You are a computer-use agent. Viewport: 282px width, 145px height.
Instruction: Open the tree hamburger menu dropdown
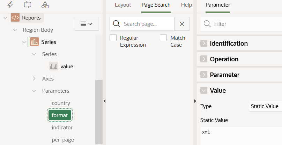coord(87,24)
